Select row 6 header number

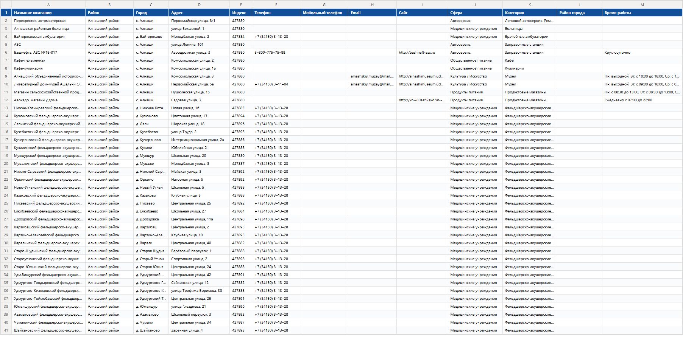pyautogui.click(x=6, y=53)
